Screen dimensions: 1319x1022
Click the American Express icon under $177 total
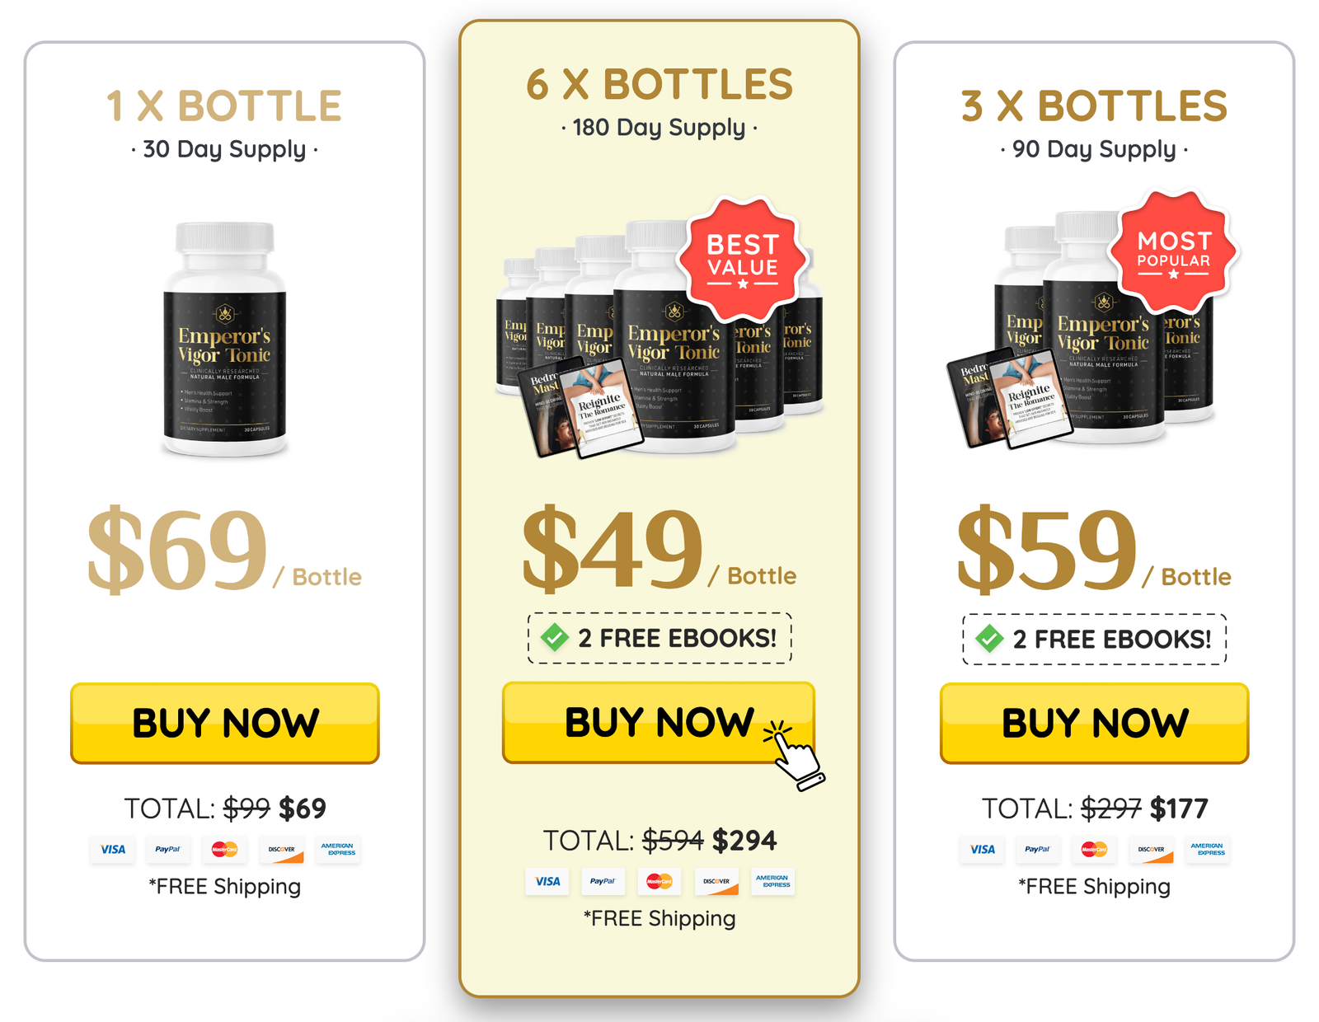click(1208, 850)
